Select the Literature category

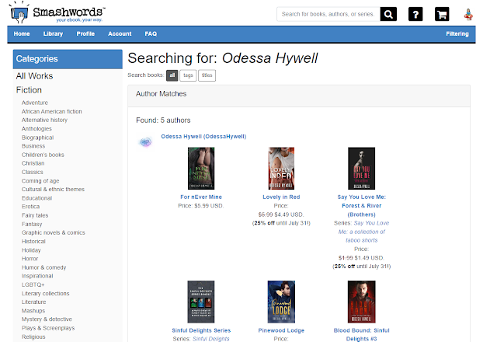coord(33,302)
